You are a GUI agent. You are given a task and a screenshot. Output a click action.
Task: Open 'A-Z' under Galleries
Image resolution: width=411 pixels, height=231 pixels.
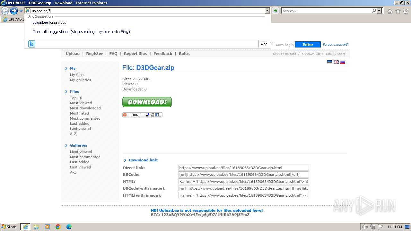tap(73, 172)
